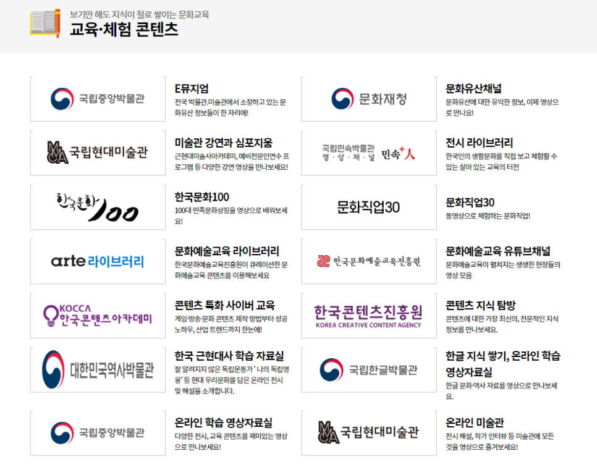Open the E뮤지엄 title link
Image resolution: width=597 pixels, height=475 pixels.
click(192, 89)
